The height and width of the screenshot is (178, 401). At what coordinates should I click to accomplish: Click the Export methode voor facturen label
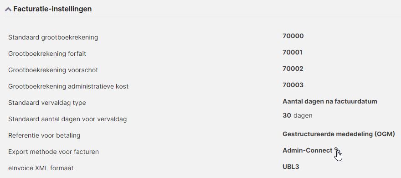pyautogui.click(x=53, y=152)
